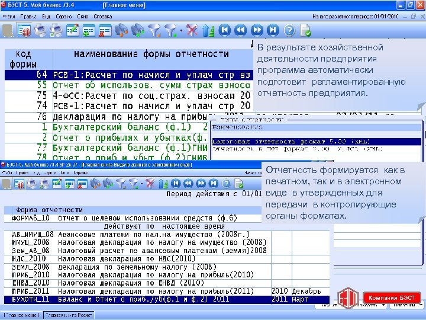Click document-checkmark icon in the lower window toolbar
426x320 pixels.
point(239,184)
